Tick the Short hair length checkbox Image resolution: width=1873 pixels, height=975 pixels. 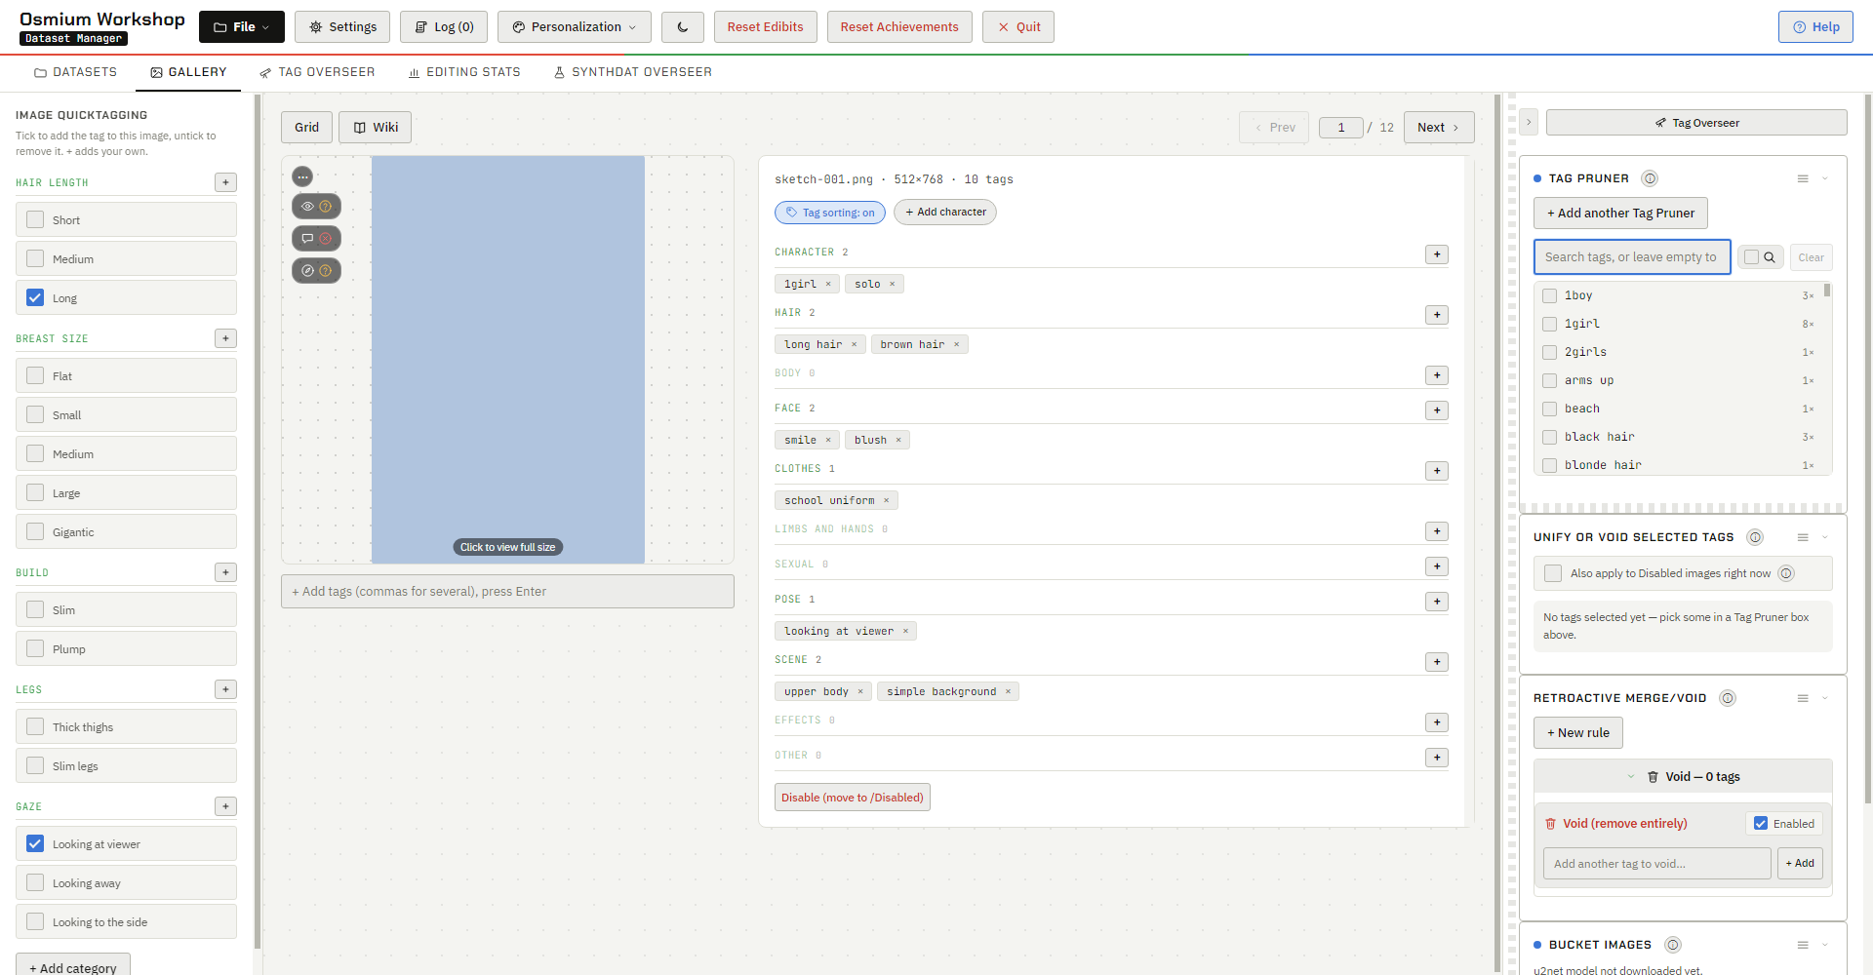(x=35, y=219)
